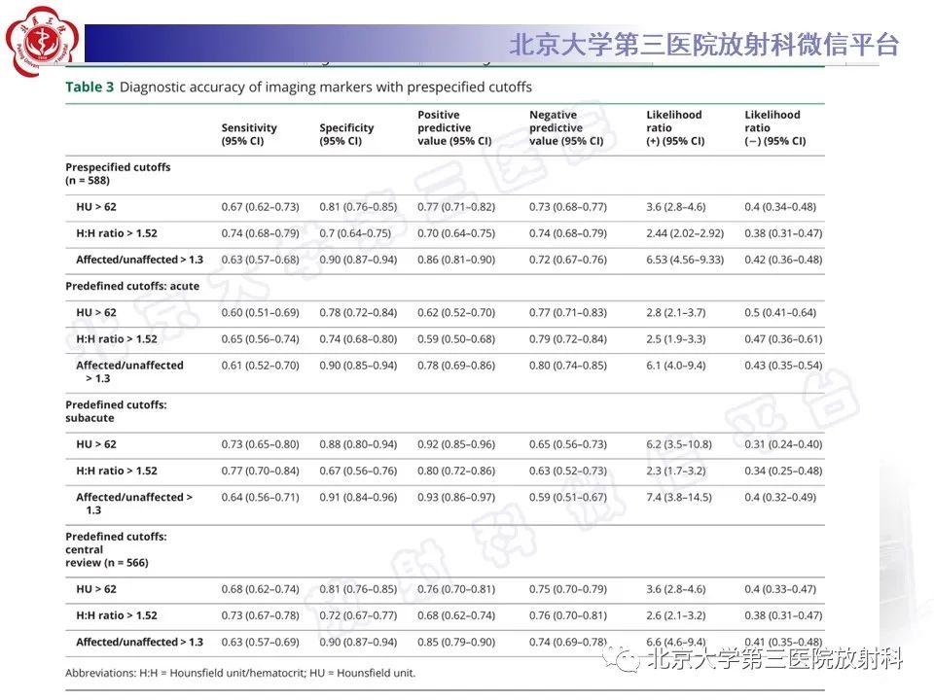The height and width of the screenshot is (700, 934).
Task: Click the value '0.43 (0.35–0.54)'
Action: (783, 365)
